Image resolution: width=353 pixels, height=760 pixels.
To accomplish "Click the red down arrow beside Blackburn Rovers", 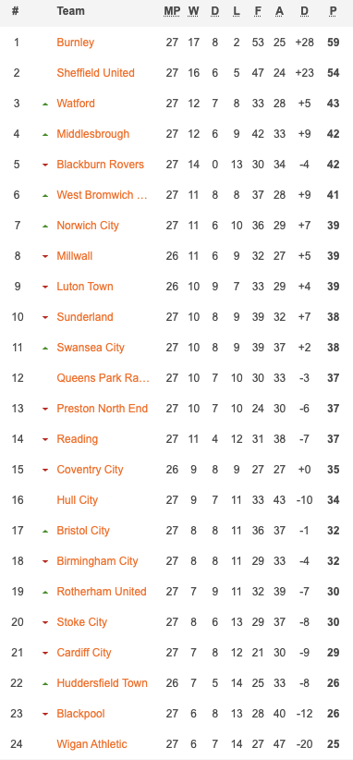I will [x=45, y=165].
